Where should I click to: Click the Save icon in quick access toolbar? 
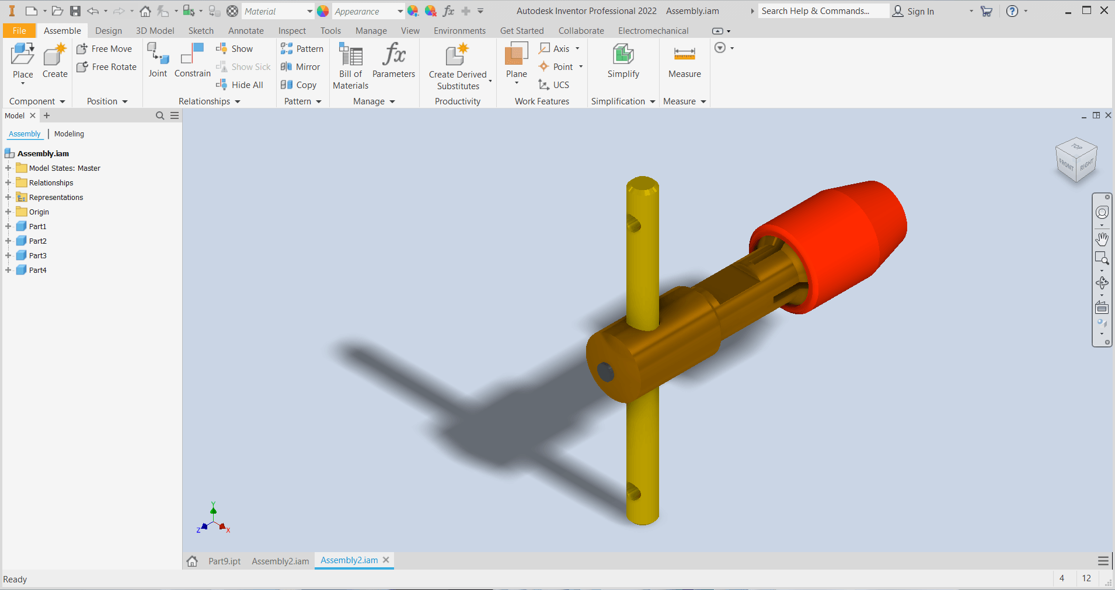pos(75,11)
